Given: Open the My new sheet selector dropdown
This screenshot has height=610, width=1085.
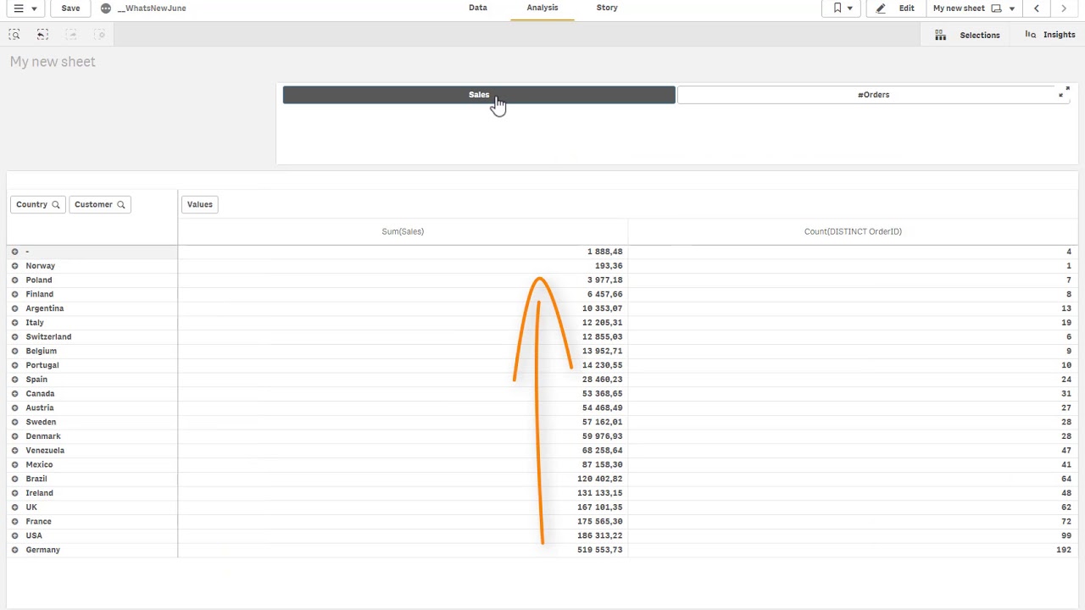Looking at the screenshot, I should [973, 8].
